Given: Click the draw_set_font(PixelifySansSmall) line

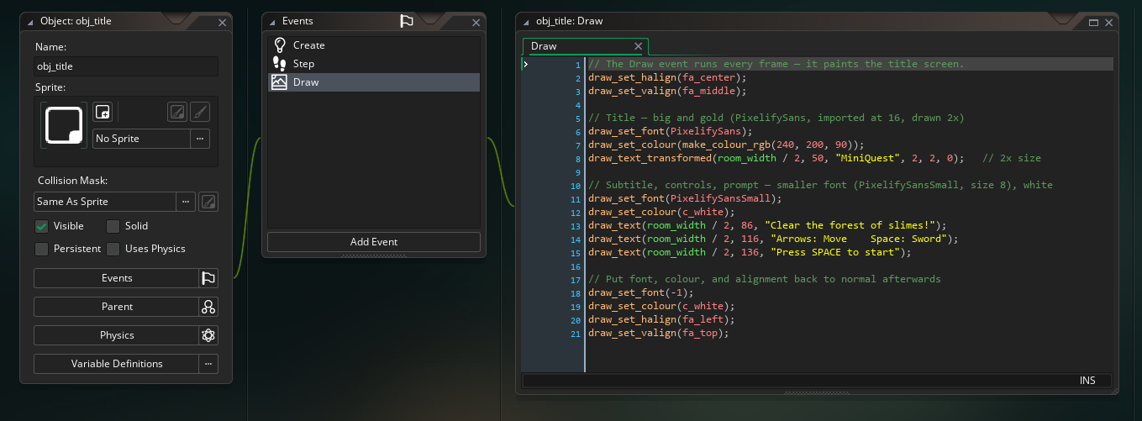Looking at the screenshot, I should 685,198.
